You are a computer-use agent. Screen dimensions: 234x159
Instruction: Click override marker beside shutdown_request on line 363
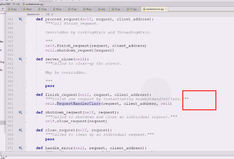20,112
